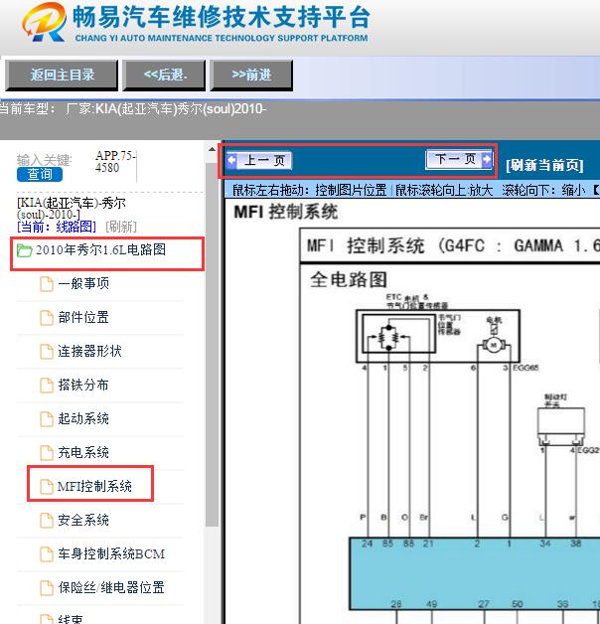Image resolution: width=600 pixels, height=624 pixels.
Task: Open 起动系统 circuit diagram
Action: 83,419
